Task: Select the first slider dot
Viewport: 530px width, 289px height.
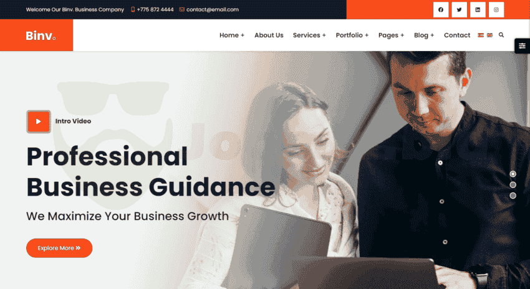Action: 513,174
